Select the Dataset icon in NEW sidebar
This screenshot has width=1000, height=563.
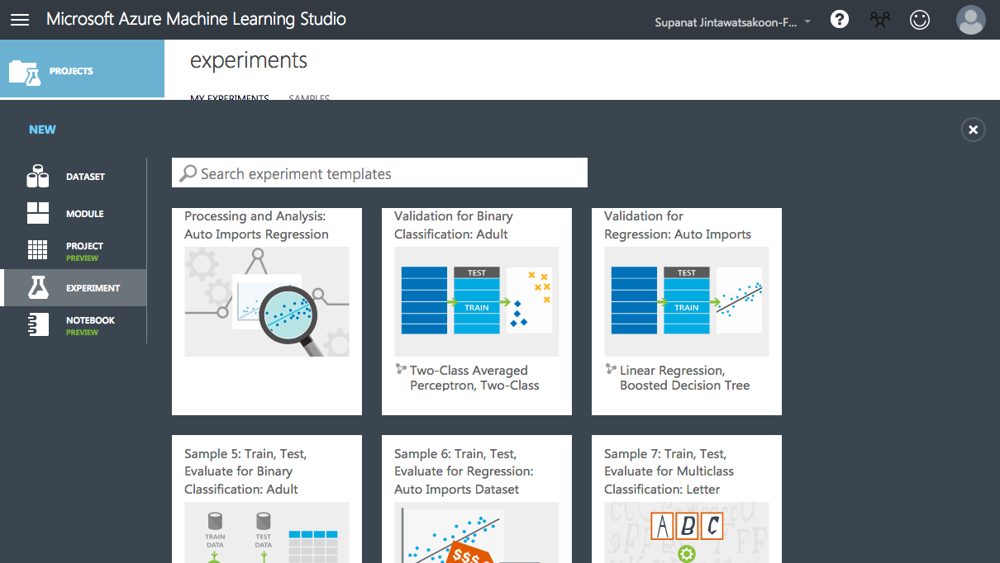click(x=38, y=176)
